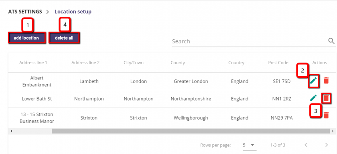
Task: Delete the Albert Embankment location row
Action: click(x=326, y=81)
